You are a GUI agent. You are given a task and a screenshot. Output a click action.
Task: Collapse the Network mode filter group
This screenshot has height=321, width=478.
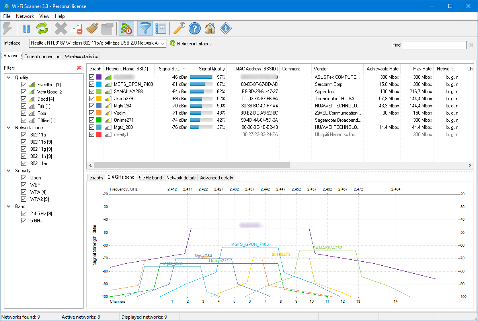coord(9,128)
